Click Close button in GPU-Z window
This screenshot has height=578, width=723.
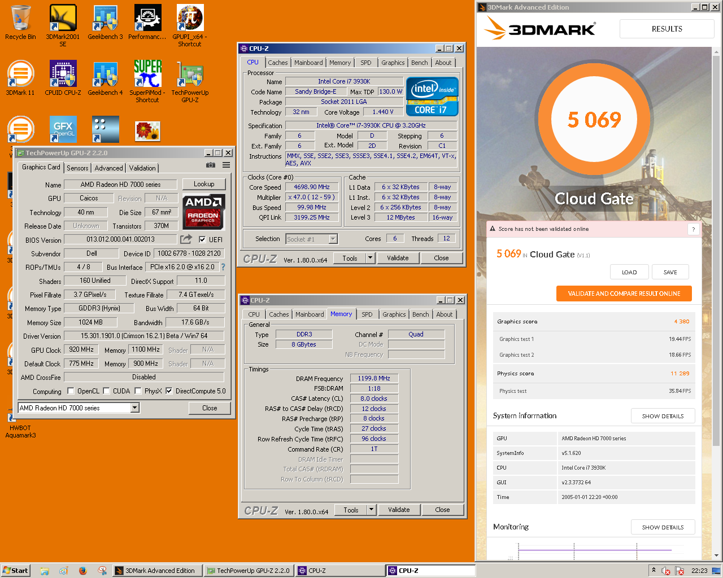(210, 408)
